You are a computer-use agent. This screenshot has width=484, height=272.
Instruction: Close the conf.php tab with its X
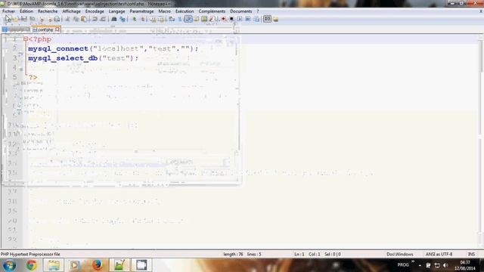click(x=57, y=29)
